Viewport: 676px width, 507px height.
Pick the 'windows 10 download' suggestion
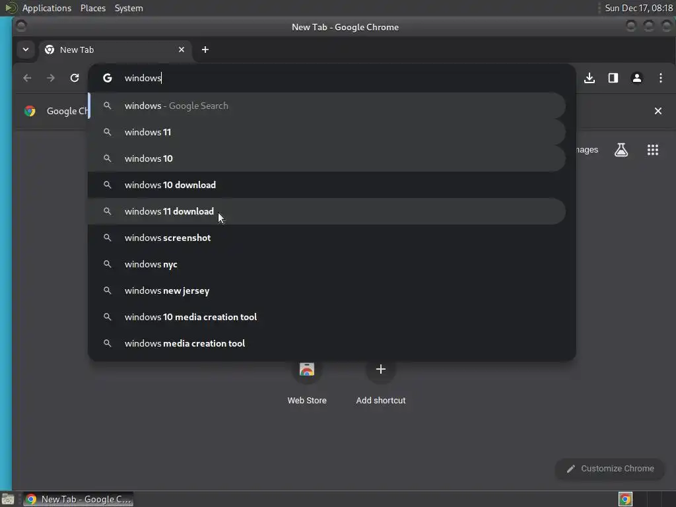327,185
